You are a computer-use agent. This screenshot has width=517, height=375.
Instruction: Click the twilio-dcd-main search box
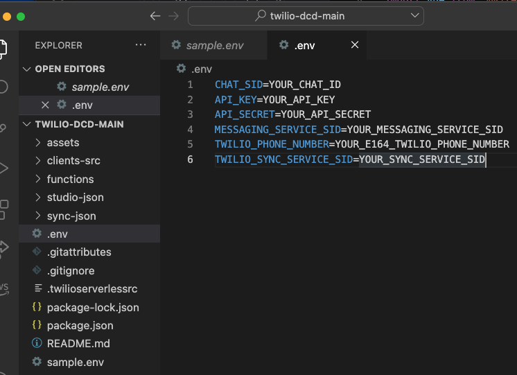tap(306, 16)
